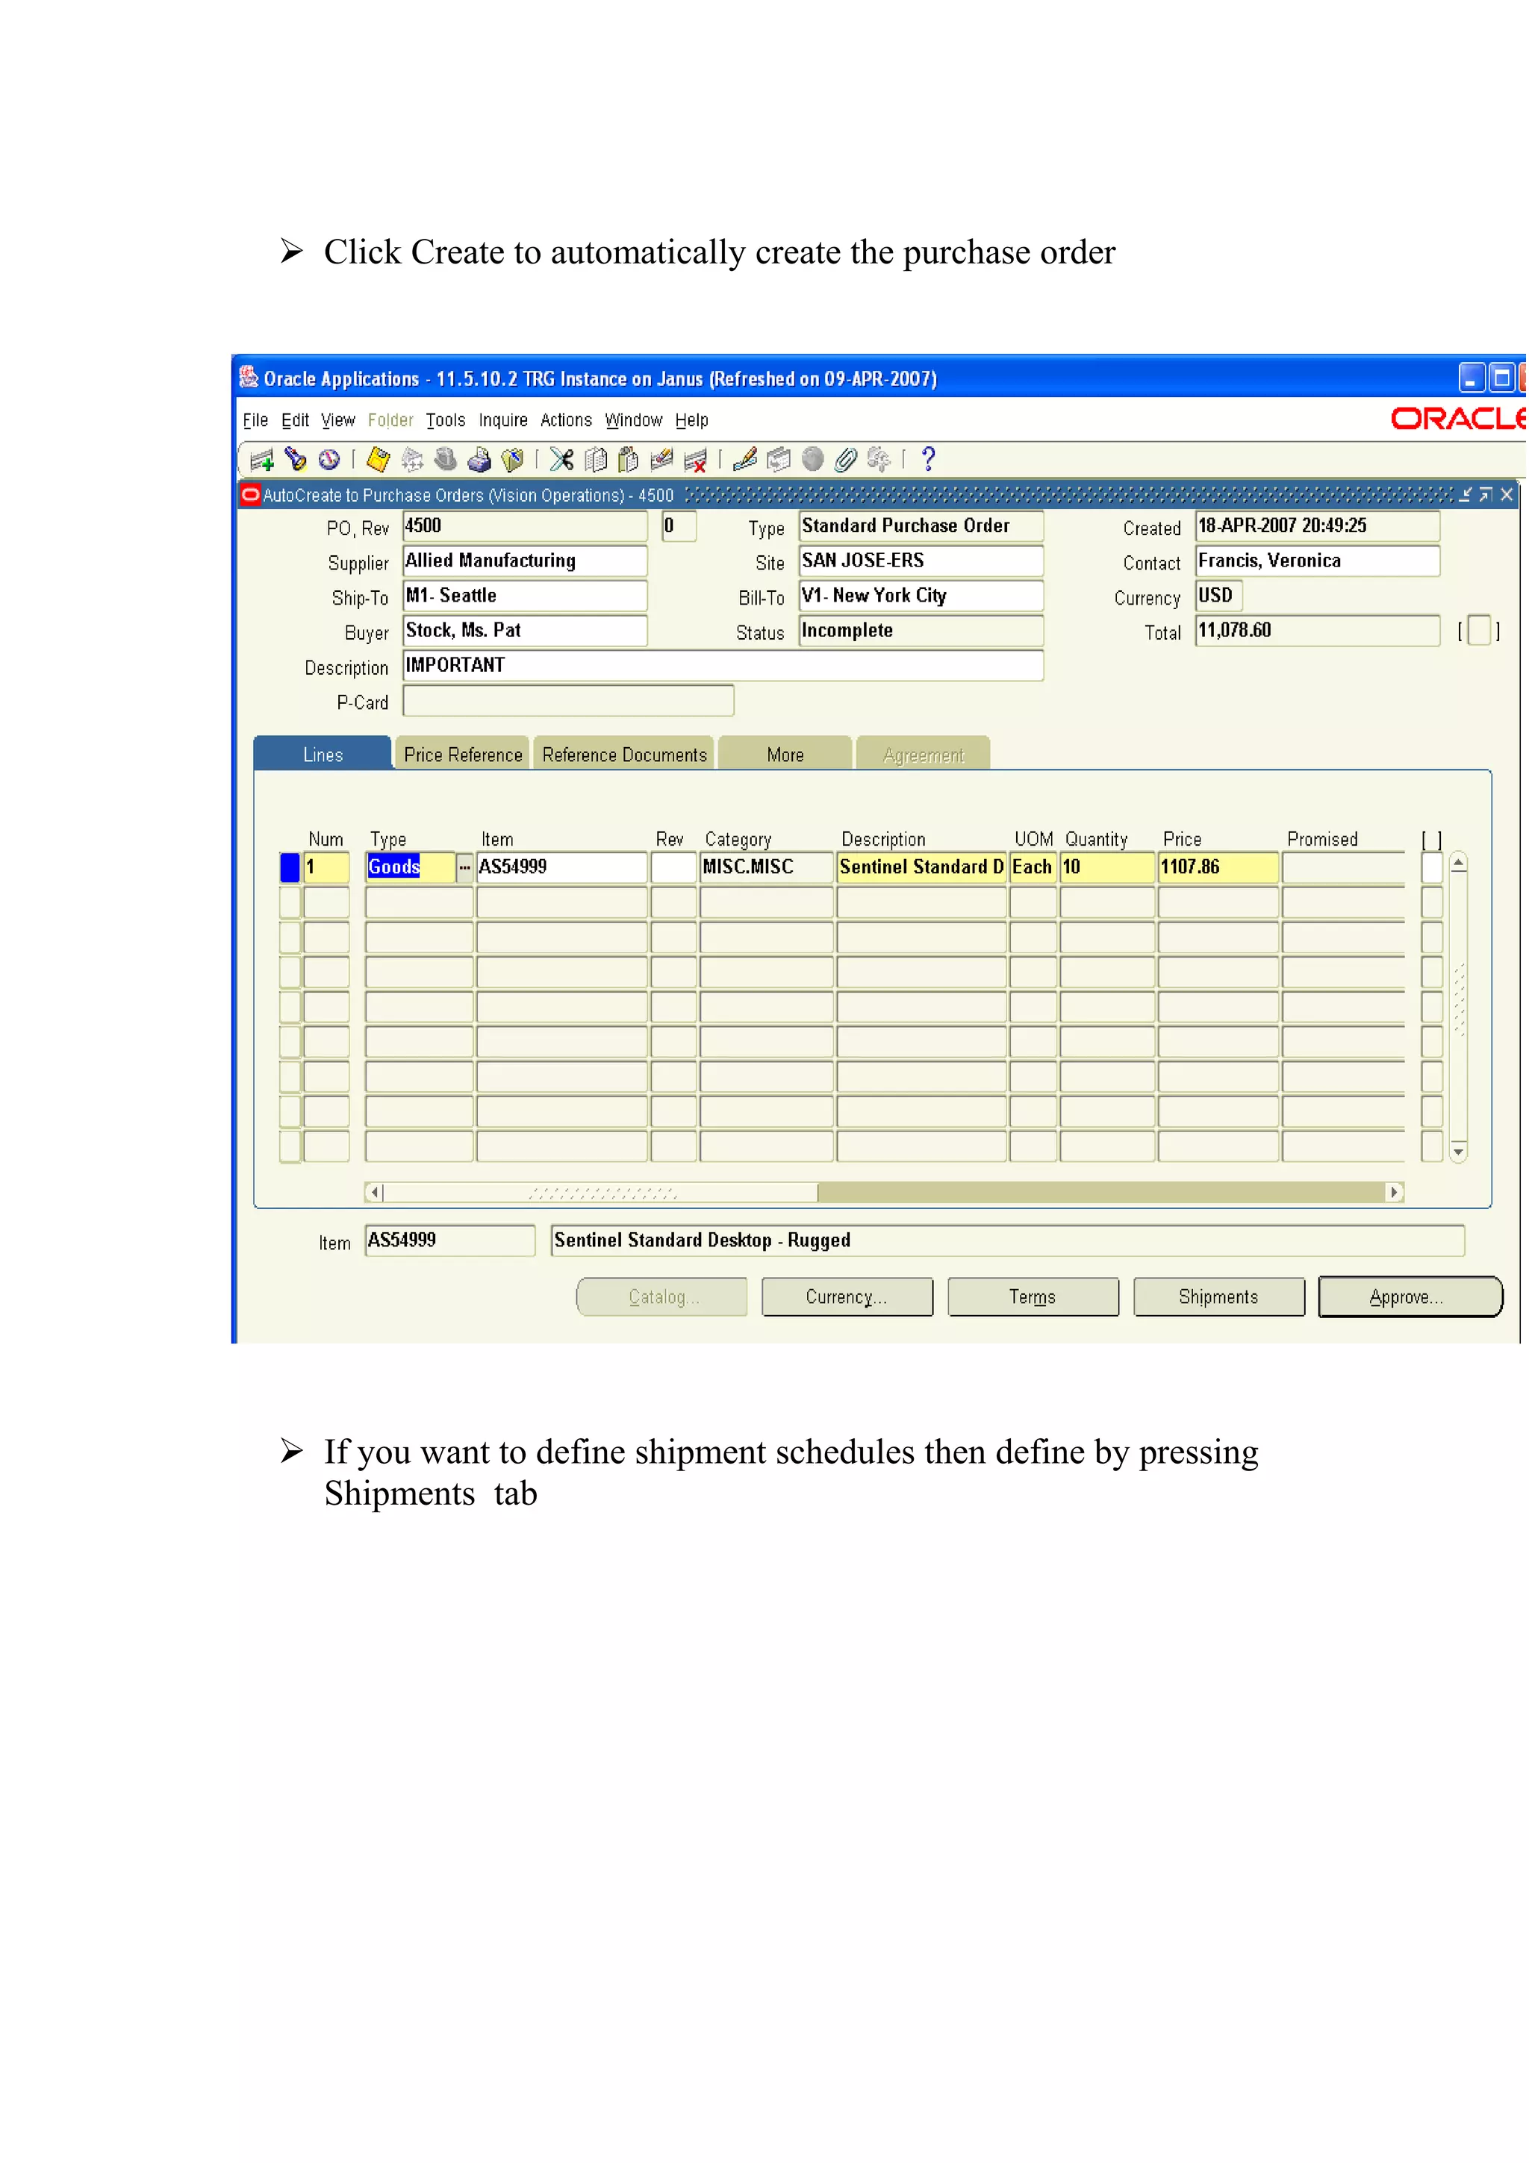
Task: Open Attachments with the paperclip icon
Action: 846,460
